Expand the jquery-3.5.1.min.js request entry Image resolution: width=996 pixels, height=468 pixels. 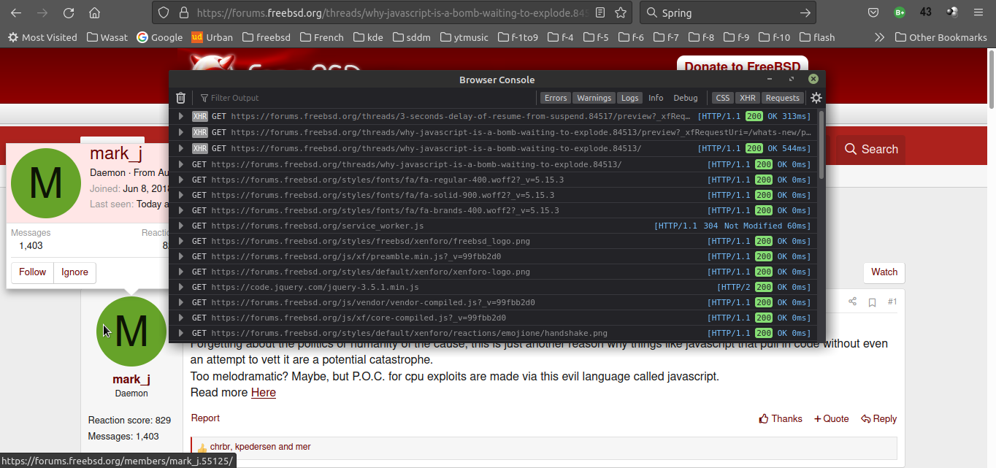pyautogui.click(x=181, y=288)
